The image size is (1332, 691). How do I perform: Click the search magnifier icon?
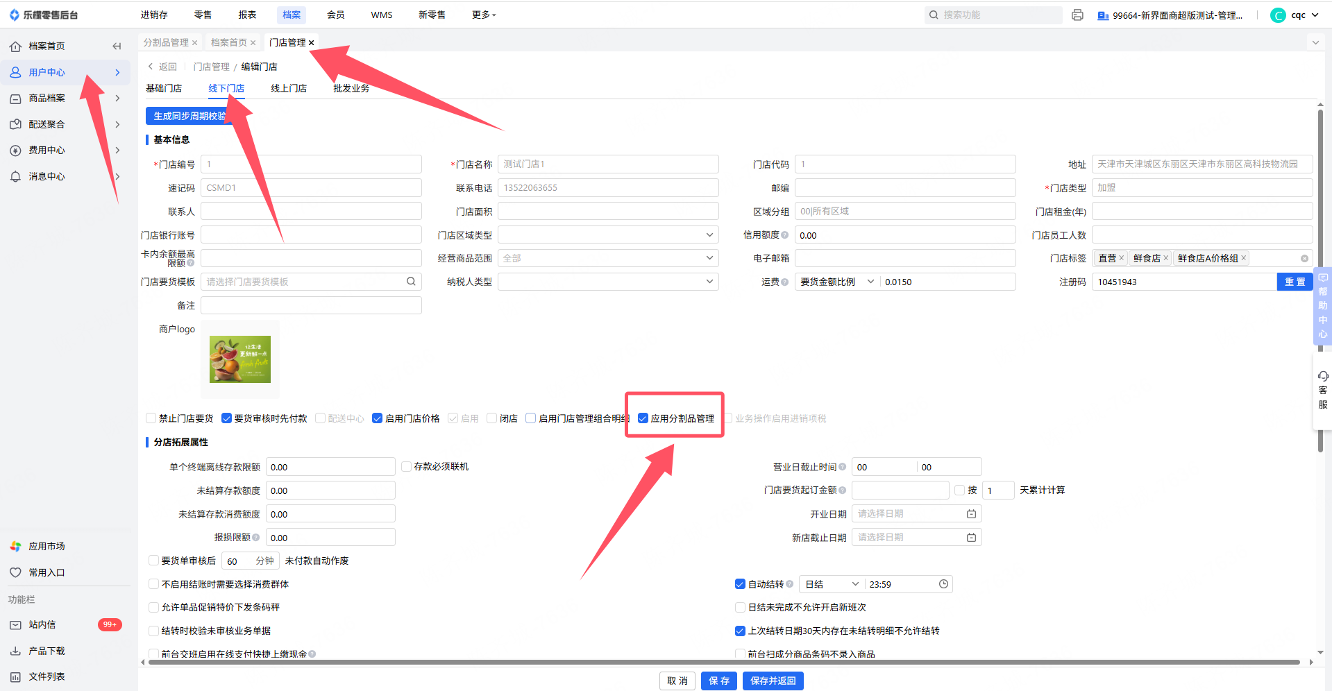[934, 15]
